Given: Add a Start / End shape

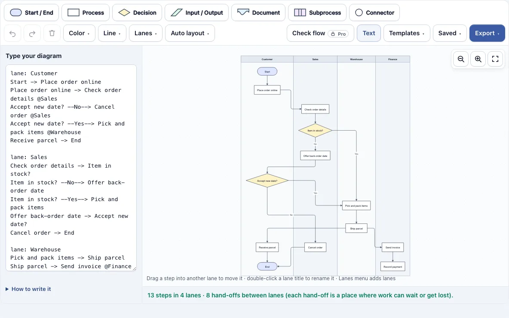Looking at the screenshot, I should tap(31, 12).
